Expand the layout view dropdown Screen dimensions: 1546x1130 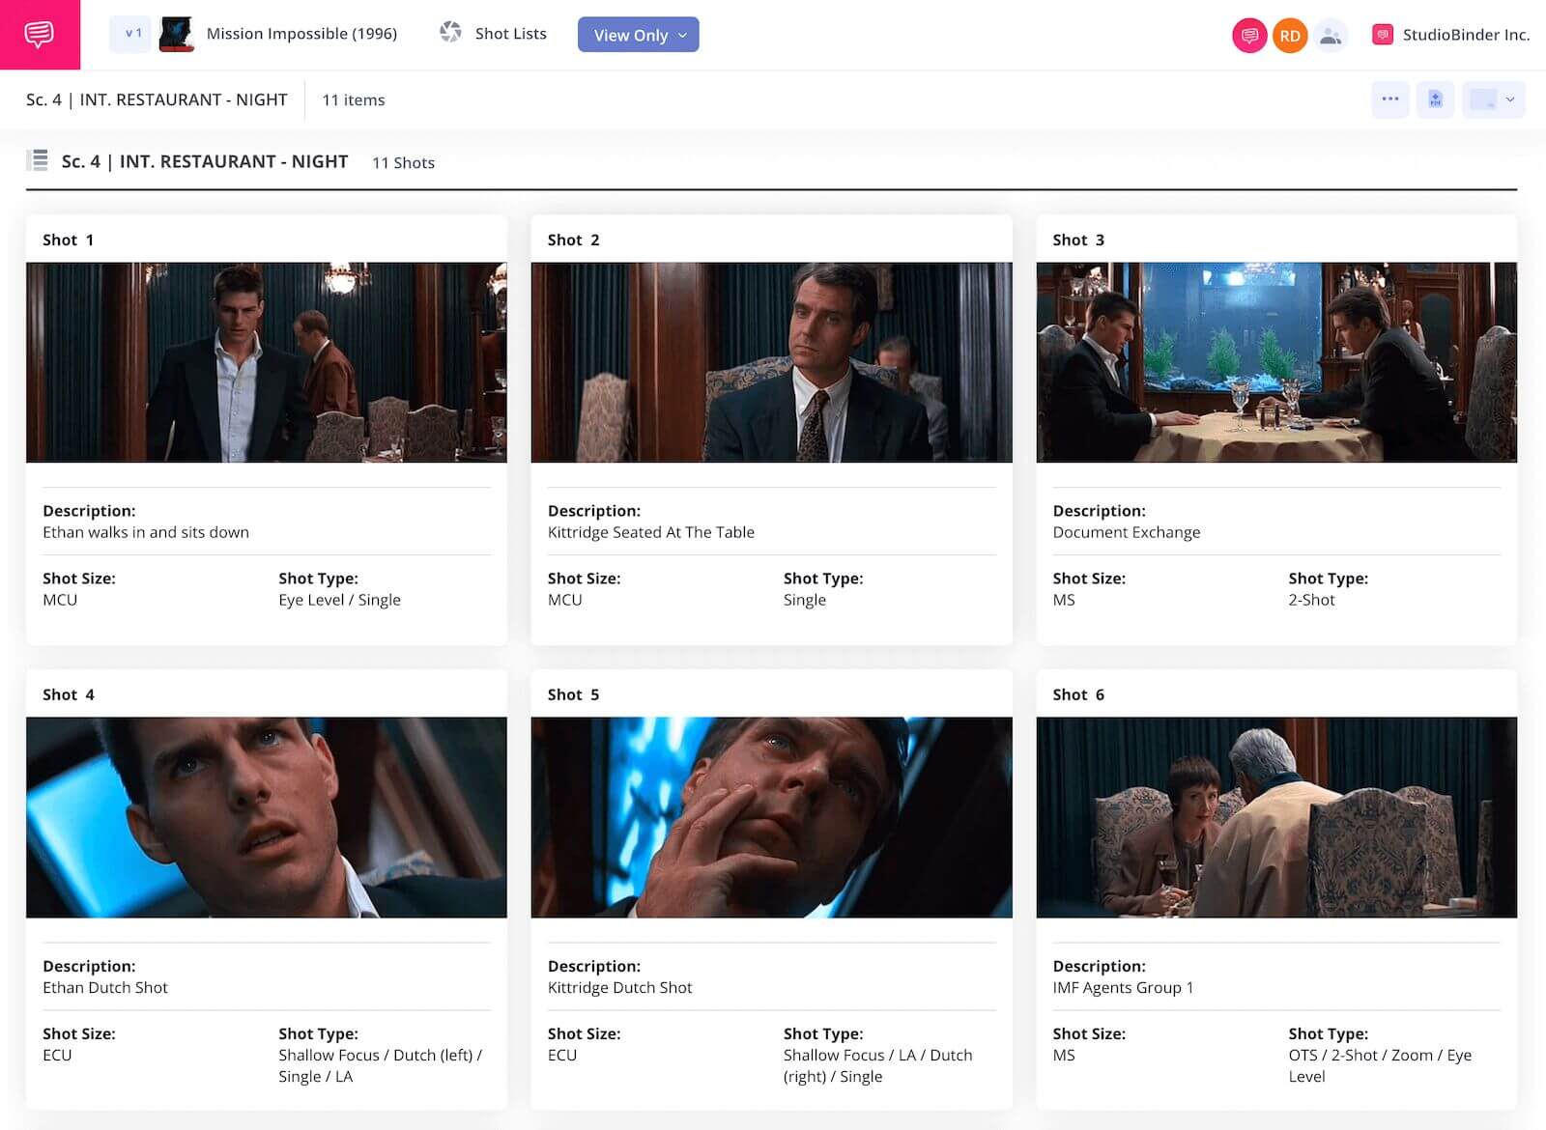pos(1493,99)
